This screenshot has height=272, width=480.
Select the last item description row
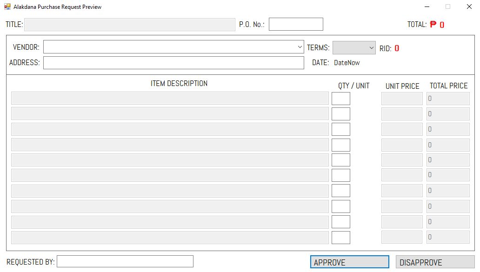click(170, 238)
